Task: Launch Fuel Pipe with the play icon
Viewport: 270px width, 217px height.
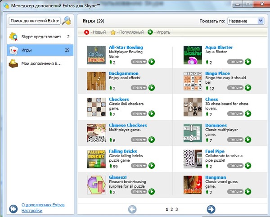Action: pyautogui.click(x=248, y=166)
